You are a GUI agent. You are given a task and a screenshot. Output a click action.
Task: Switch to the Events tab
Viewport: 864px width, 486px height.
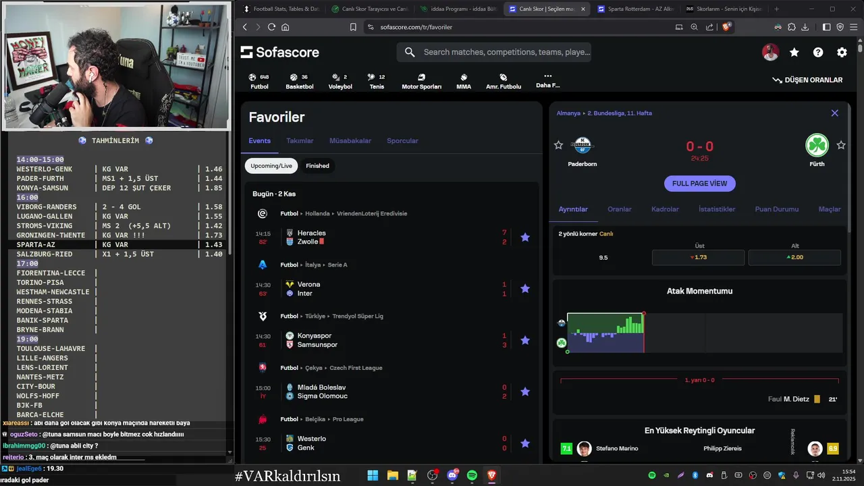(x=260, y=140)
